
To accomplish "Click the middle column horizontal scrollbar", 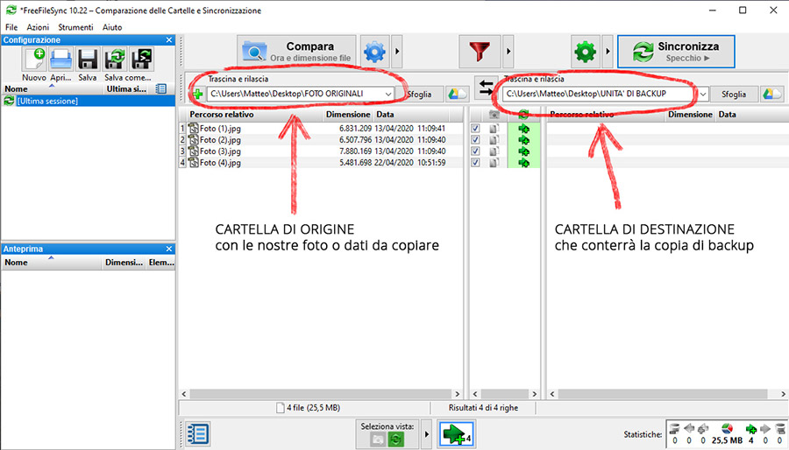I will click(x=504, y=394).
